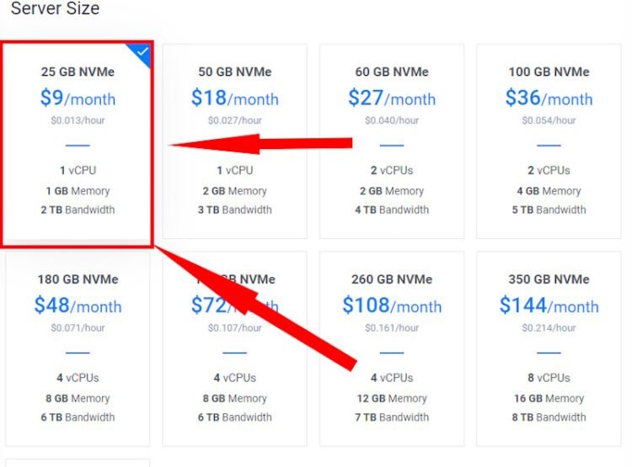Pick the 100 GB NVMe $36/month plan
The width and height of the screenshot is (632, 467).
point(549,141)
